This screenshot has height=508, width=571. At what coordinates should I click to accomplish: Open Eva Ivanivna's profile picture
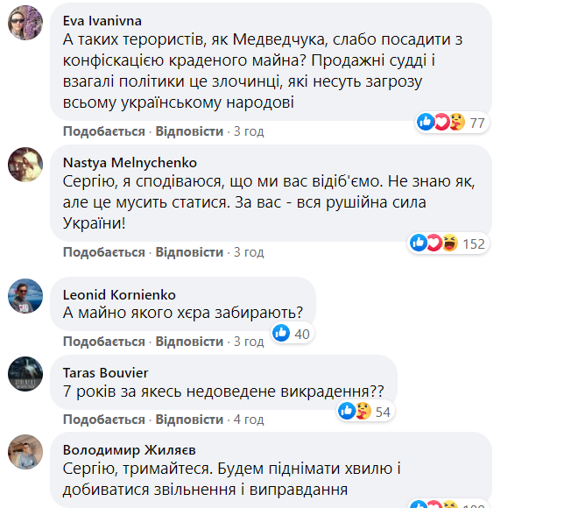[26, 24]
